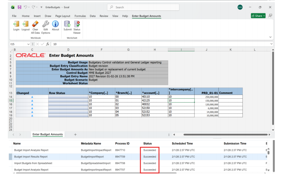This screenshot has height=185, width=282.
Task: Click the Login icon in the ribbon
Action: (16, 24)
